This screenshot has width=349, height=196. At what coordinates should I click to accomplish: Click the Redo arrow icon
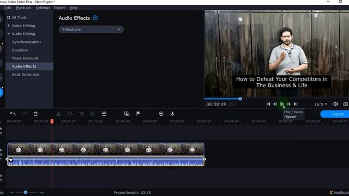(x=24, y=114)
